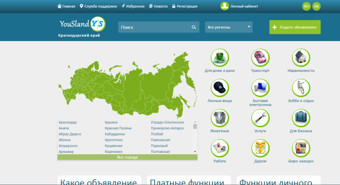Screen dimensions: 340x185
Task: Open the Абрау-Дюрсо city link
Action: pyautogui.click(x=70, y=134)
